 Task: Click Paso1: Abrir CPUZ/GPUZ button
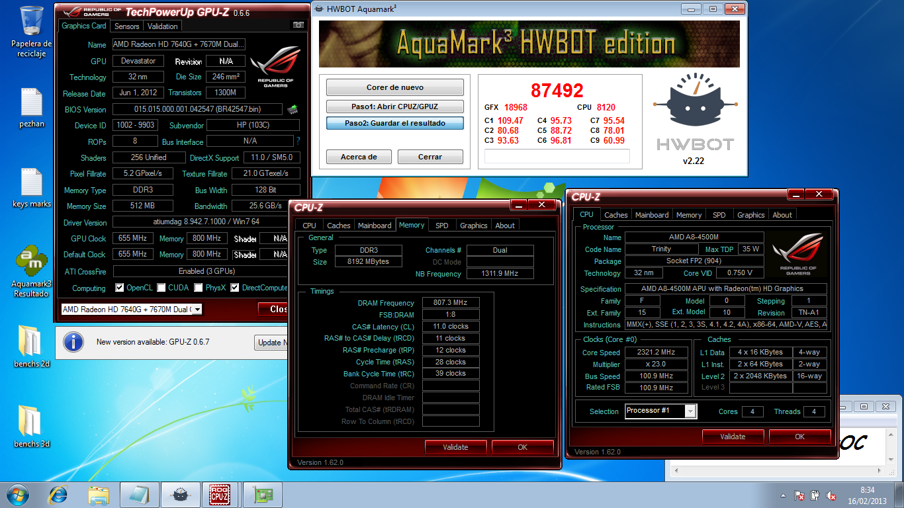395,106
